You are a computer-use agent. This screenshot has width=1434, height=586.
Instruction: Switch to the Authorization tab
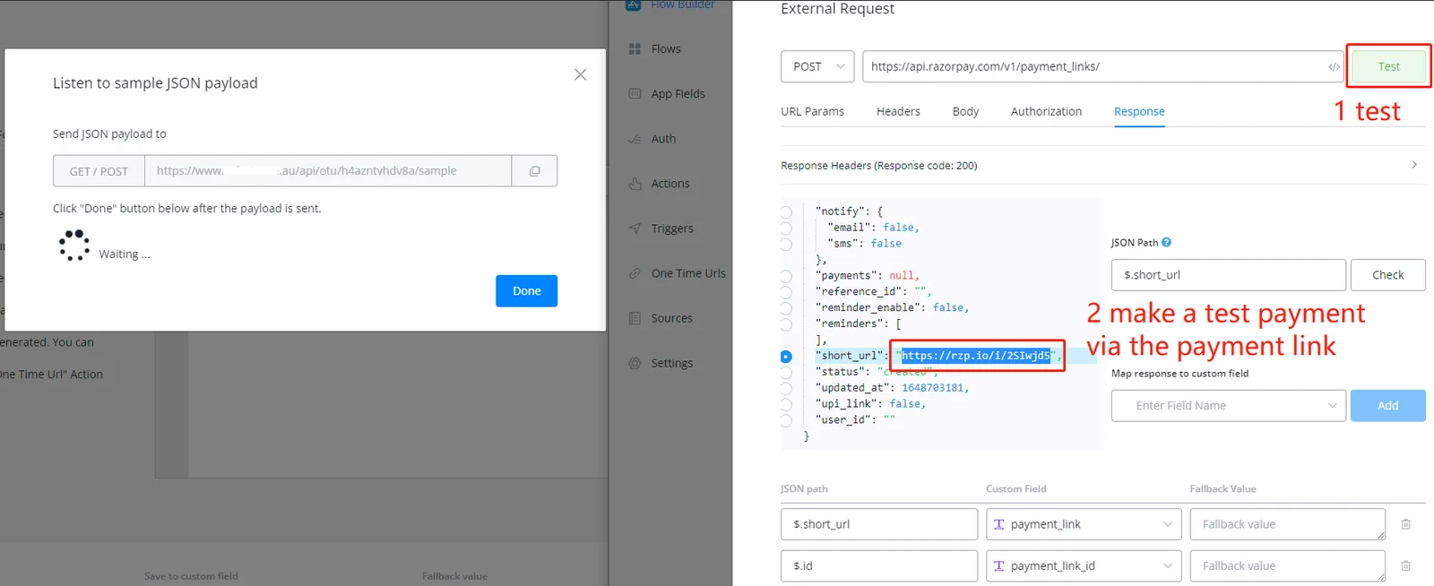pyautogui.click(x=1046, y=112)
